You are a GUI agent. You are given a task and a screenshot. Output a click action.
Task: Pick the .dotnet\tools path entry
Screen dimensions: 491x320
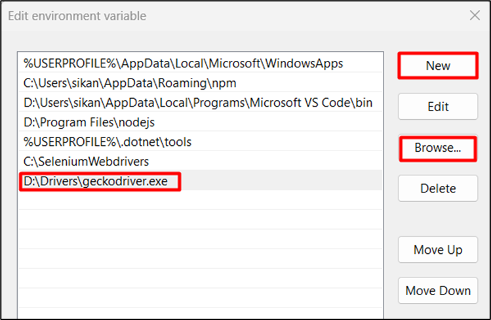click(x=108, y=142)
